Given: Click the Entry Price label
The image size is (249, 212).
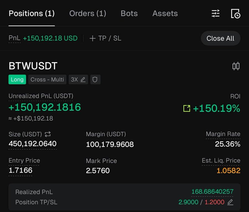Looking at the screenshot, I should [x=24, y=160].
